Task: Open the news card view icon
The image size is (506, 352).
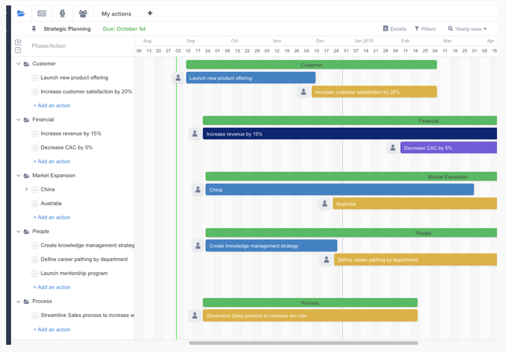Action: 42,14
